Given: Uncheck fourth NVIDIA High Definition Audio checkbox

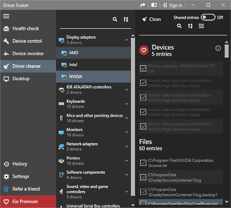Looking at the screenshot, I should 143,126.
